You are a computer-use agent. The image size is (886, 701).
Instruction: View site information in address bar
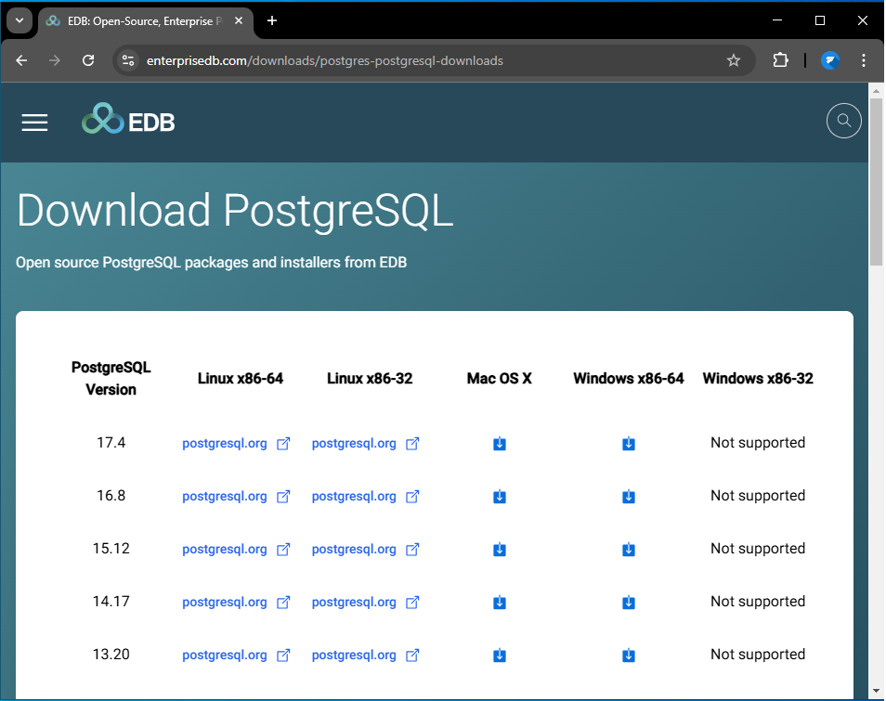tap(128, 60)
